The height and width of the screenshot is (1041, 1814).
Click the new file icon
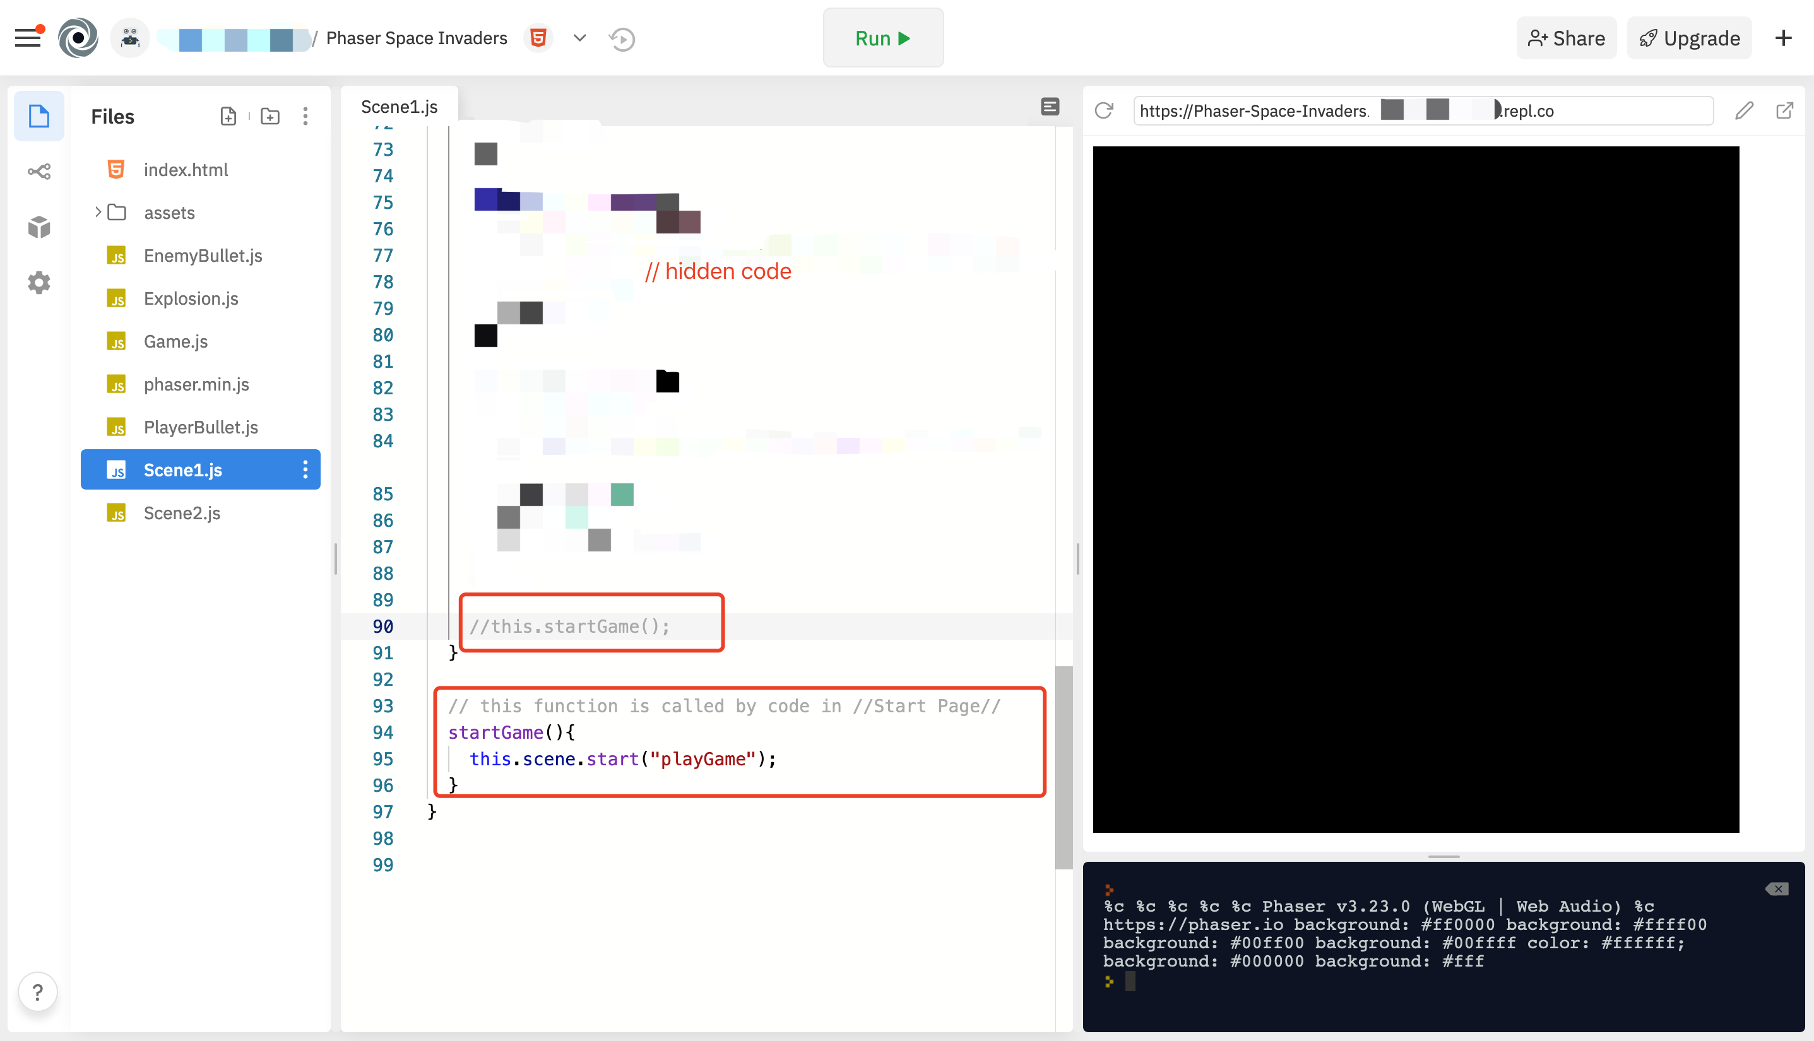228,116
